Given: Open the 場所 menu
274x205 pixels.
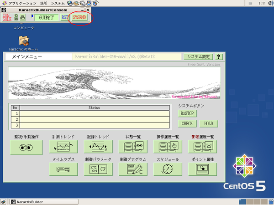Looking at the screenshot, I should [43, 3].
